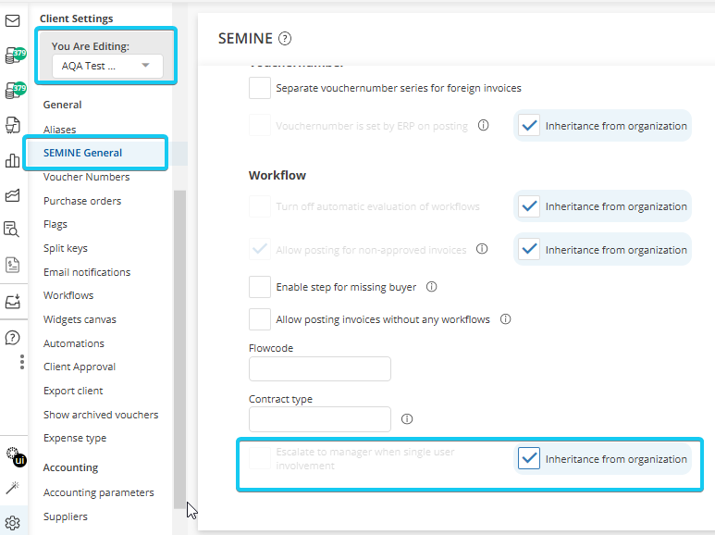Screen dimensions: 715x535
Task: Click help icon next to SEMINE title
Action: click(285, 38)
